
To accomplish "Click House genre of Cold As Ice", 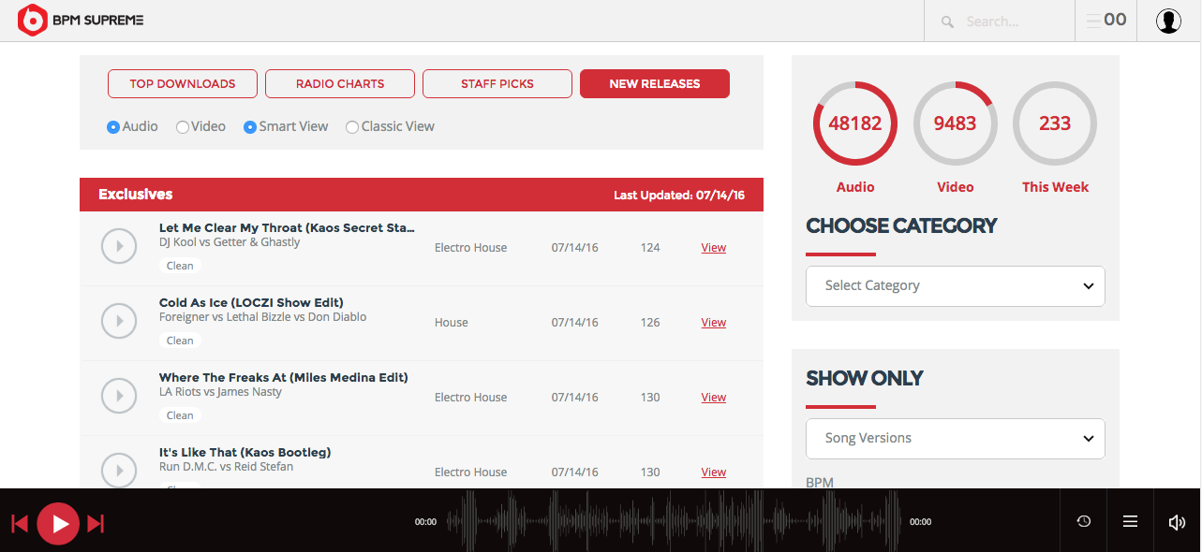I will 451,323.
